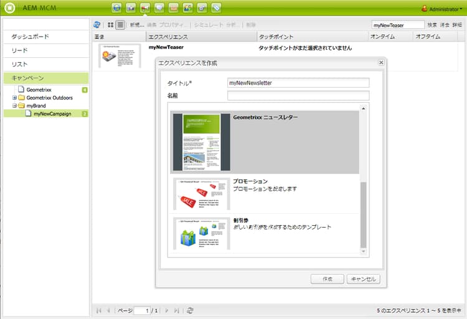Click the myNewTeaser row thumbnail

pyautogui.click(x=120, y=56)
